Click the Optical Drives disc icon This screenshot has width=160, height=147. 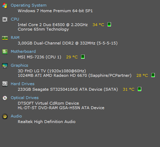[x=5, y=98]
